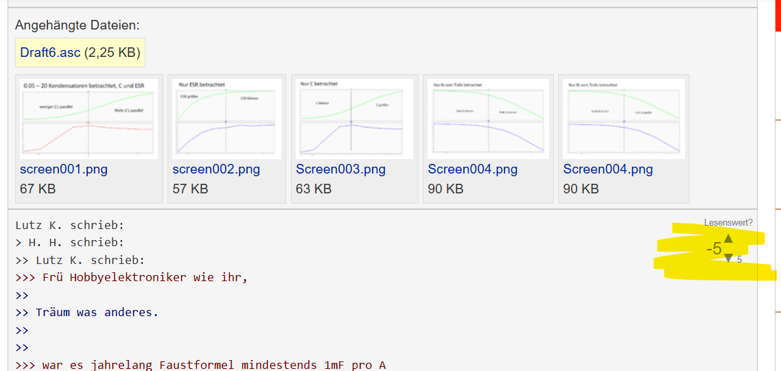This screenshot has height=371, width=781.
Task: Click the "H. H. schrieb:" quote line
Action: (75, 243)
